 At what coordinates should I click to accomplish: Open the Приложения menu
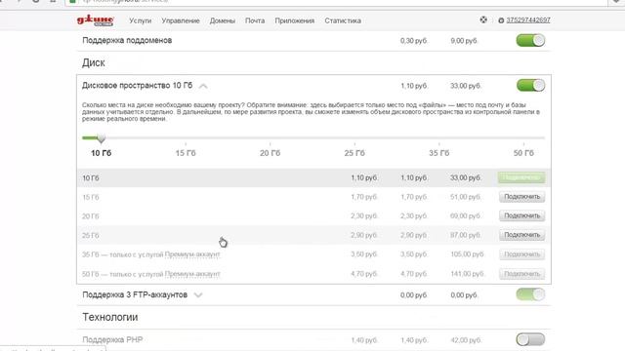pos(295,20)
